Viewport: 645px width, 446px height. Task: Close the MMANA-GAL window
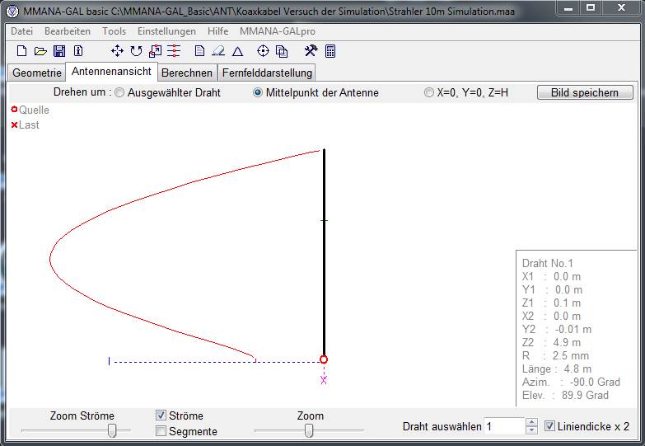click(622, 8)
